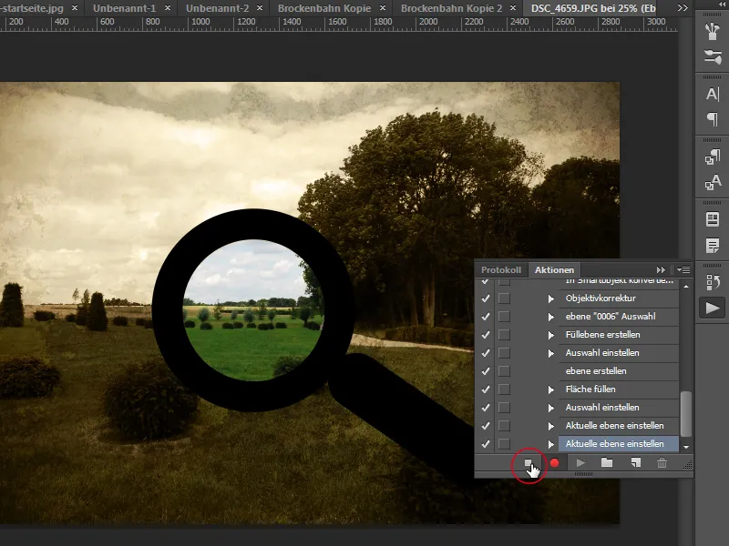Show hidden document tabs with double-arrow
The image size is (729, 546).
coord(682,8)
